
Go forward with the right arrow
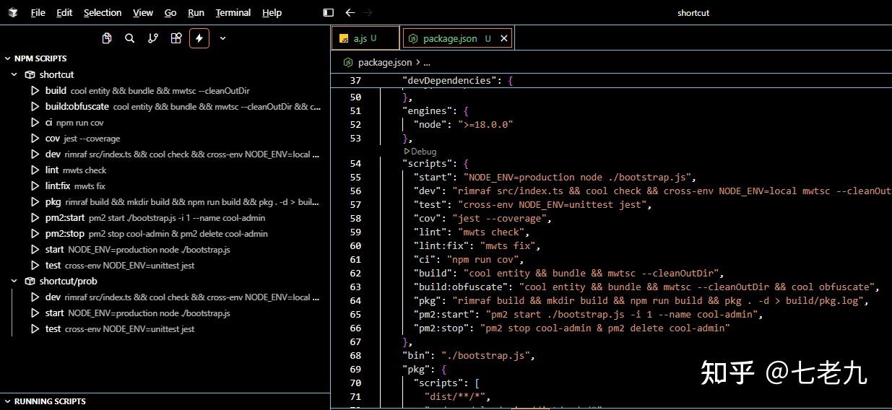pos(368,12)
